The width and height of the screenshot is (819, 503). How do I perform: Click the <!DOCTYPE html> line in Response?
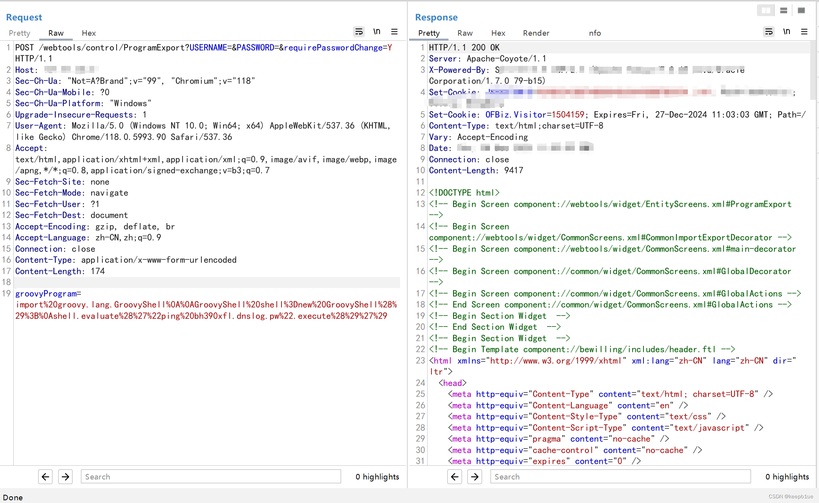coord(464,193)
